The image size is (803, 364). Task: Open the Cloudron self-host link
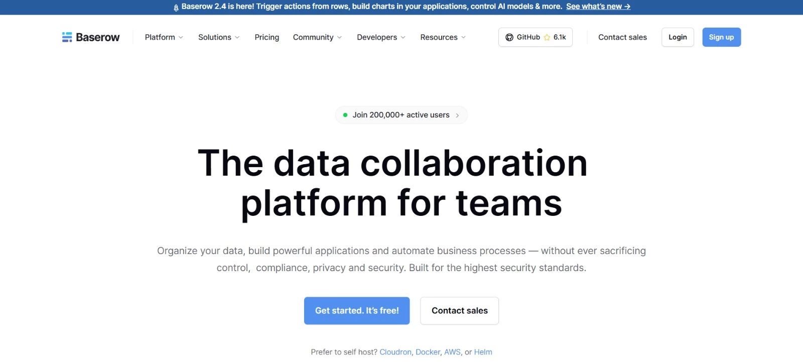tap(395, 352)
